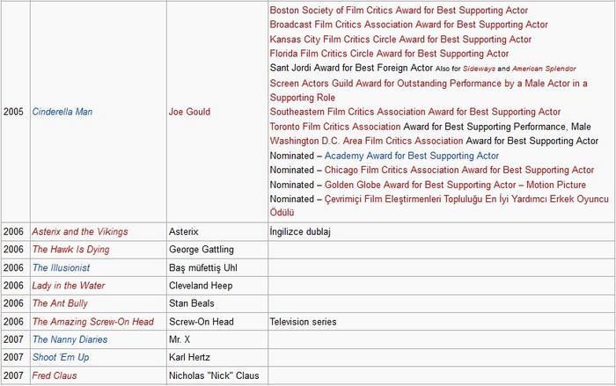Open Washington D.C. Area Film Critics Association link
Viewport: 616px width, 386px height.
366,141
